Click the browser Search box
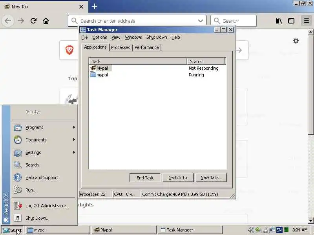This screenshot has width=314, height=235. pyautogui.click(x=234, y=21)
